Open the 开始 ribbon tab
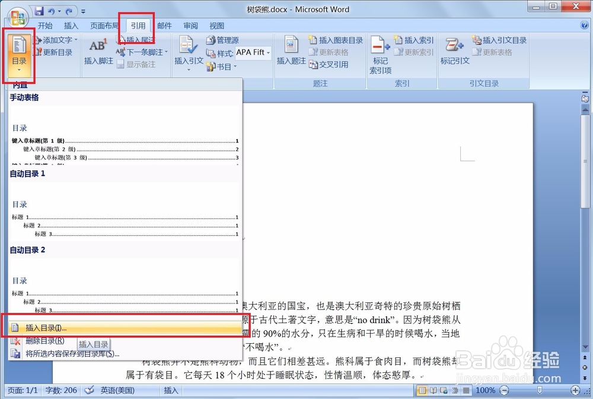This screenshot has height=399, width=593. [45, 26]
